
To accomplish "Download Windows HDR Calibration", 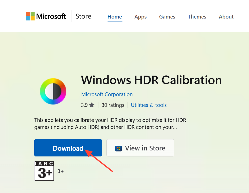I will click(68, 148).
